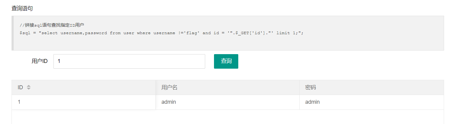
Task: Click the 查询 search button
Action: (x=226, y=61)
